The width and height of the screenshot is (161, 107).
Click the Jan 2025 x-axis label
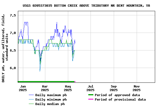(x=23, y=88)
